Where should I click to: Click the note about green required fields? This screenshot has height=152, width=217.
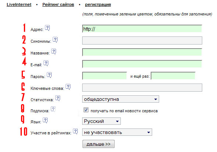[x=147, y=14]
